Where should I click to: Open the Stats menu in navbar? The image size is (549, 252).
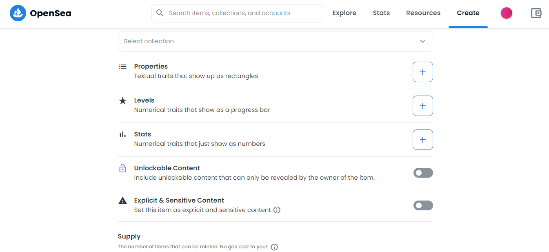tap(381, 13)
